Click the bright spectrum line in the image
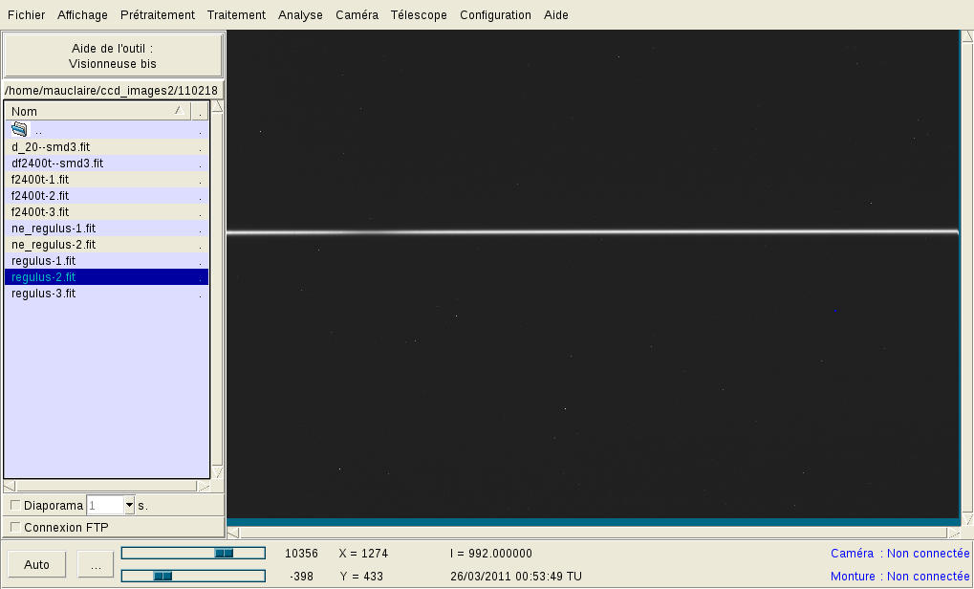This screenshot has width=974, height=589. (x=593, y=232)
